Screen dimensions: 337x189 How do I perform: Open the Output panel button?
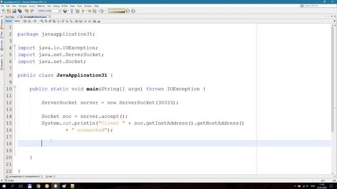[x=9, y=181]
